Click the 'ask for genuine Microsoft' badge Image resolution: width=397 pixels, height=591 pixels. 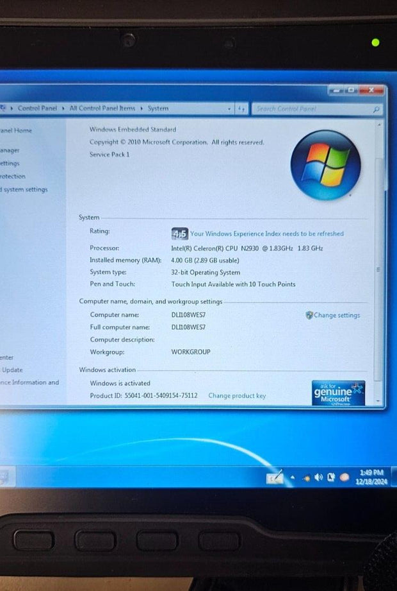point(338,393)
